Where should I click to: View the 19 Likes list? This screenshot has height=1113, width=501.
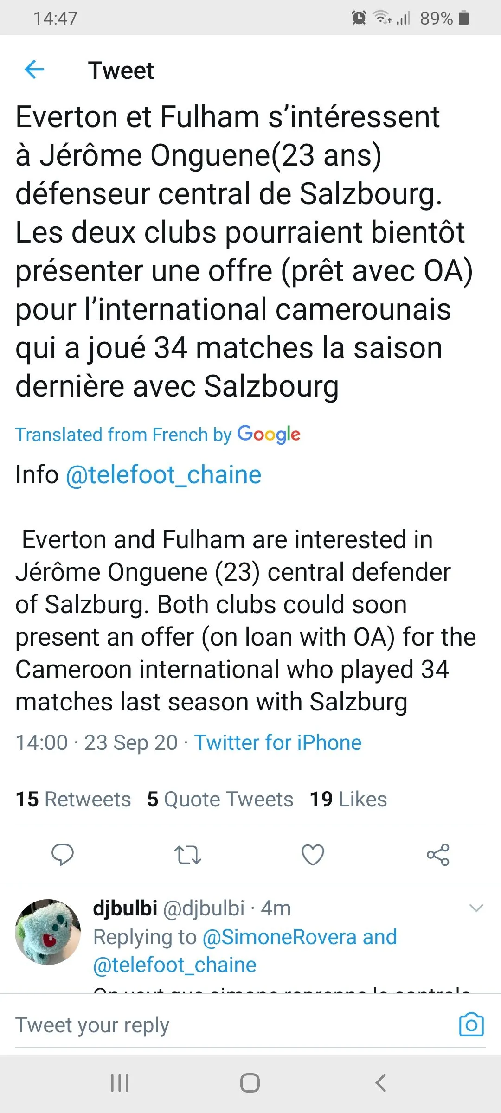point(348,799)
